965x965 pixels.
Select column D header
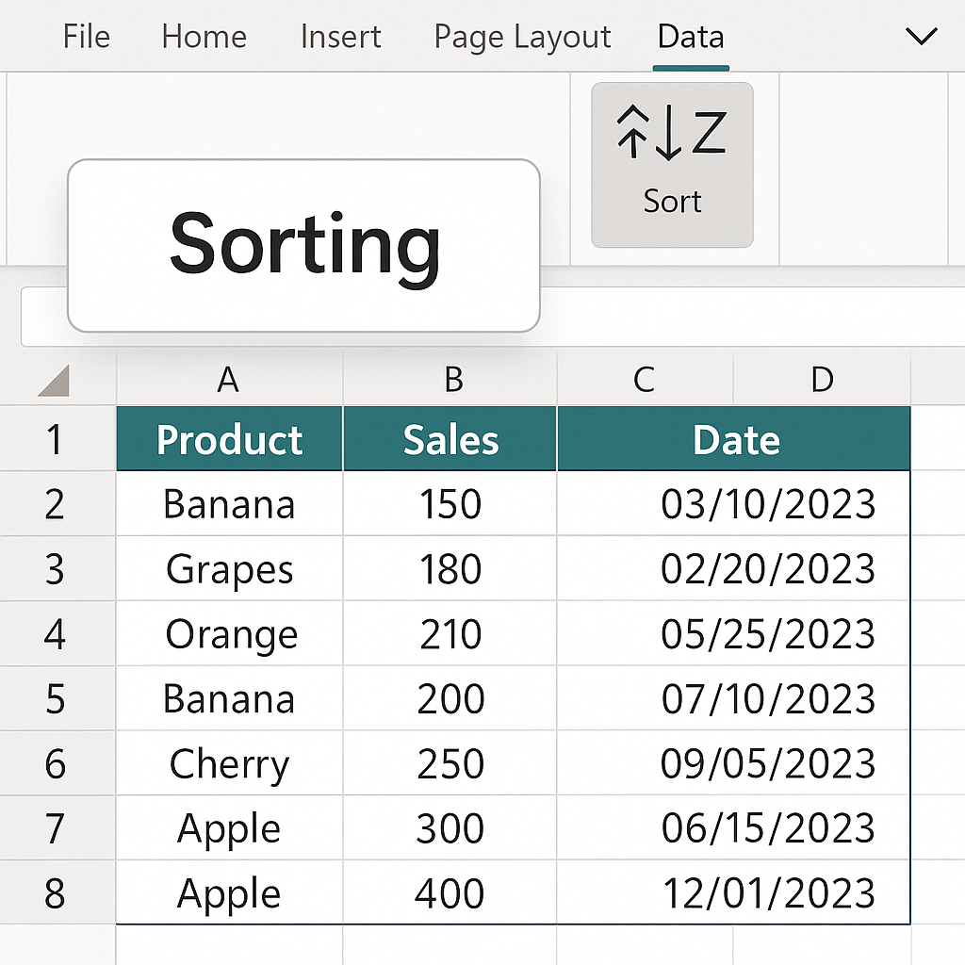(x=822, y=380)
